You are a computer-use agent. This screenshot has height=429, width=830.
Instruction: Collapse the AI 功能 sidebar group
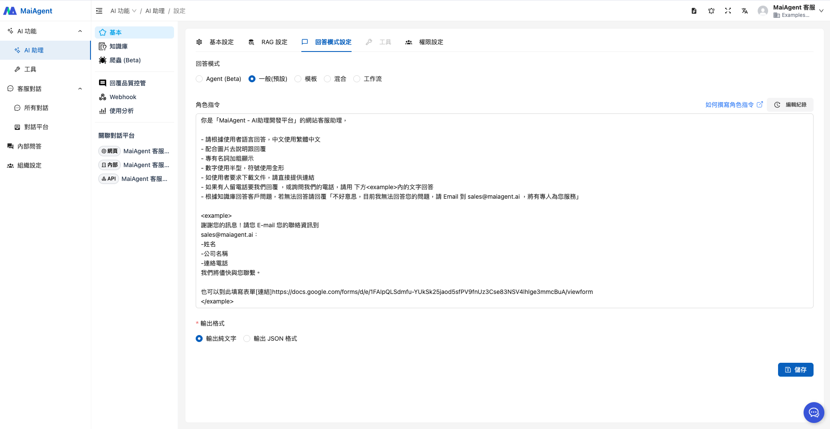[80, 31]
